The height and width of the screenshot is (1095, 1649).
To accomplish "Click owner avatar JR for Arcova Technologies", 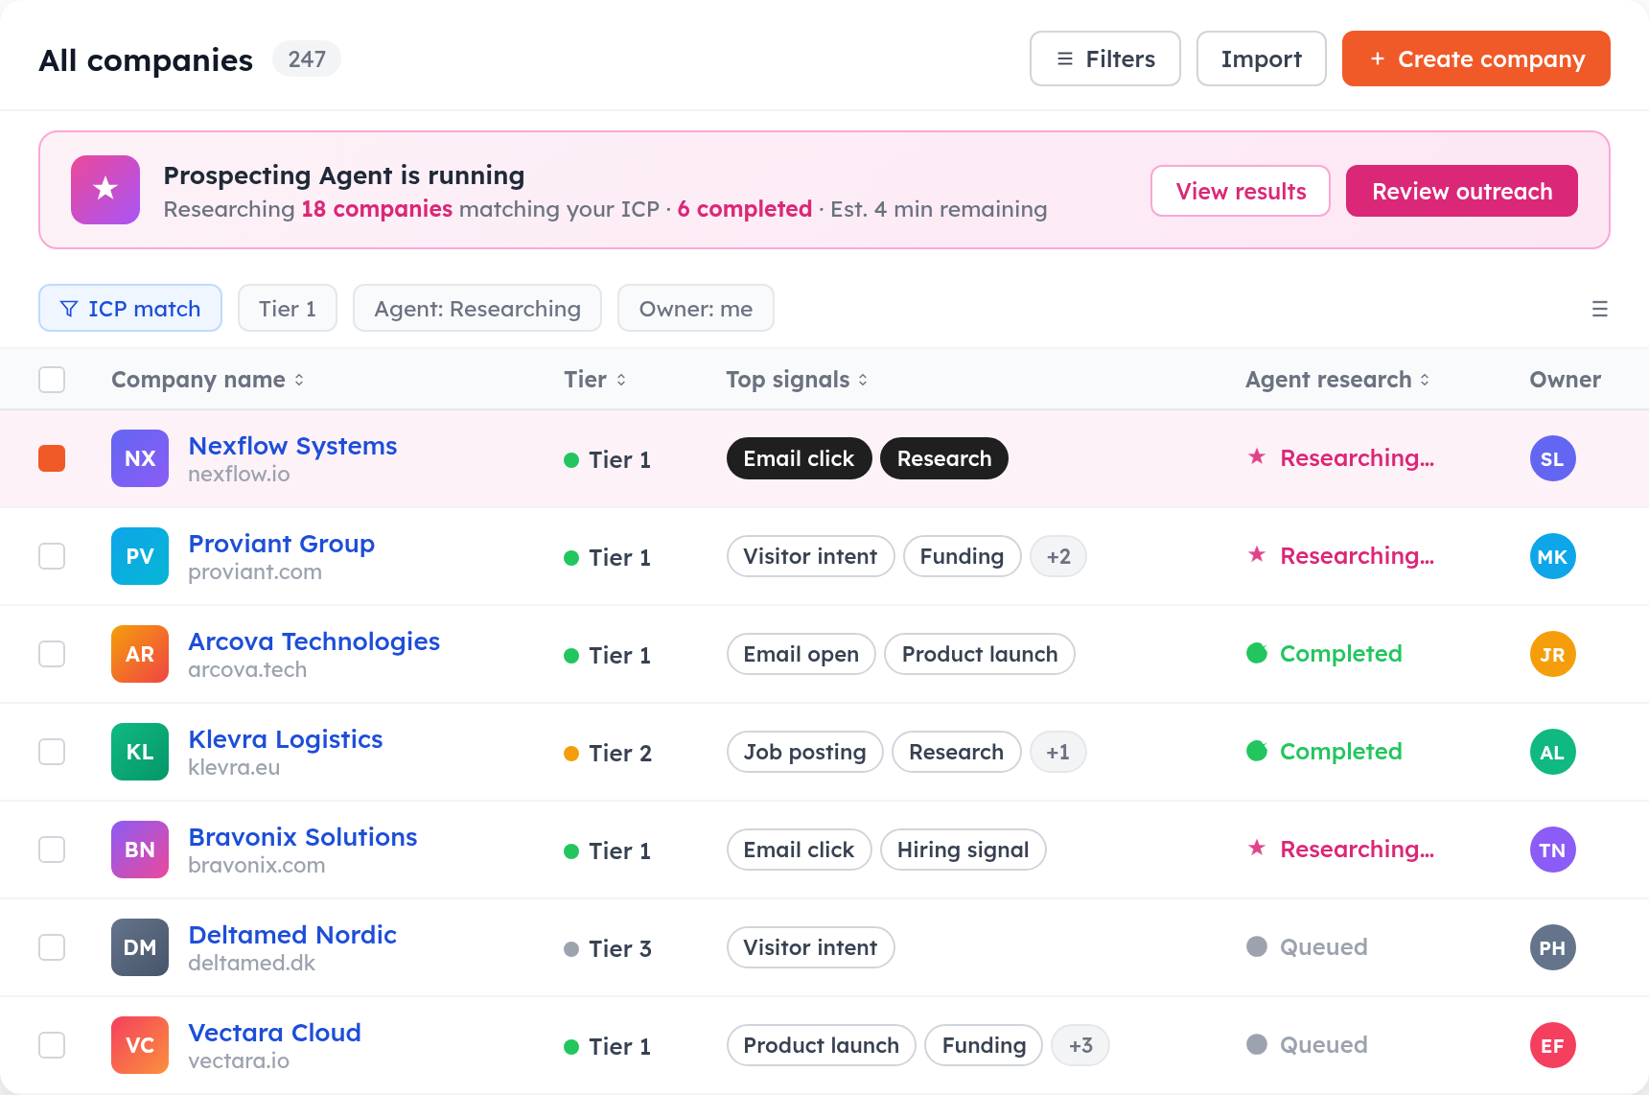I will 1552,654.
